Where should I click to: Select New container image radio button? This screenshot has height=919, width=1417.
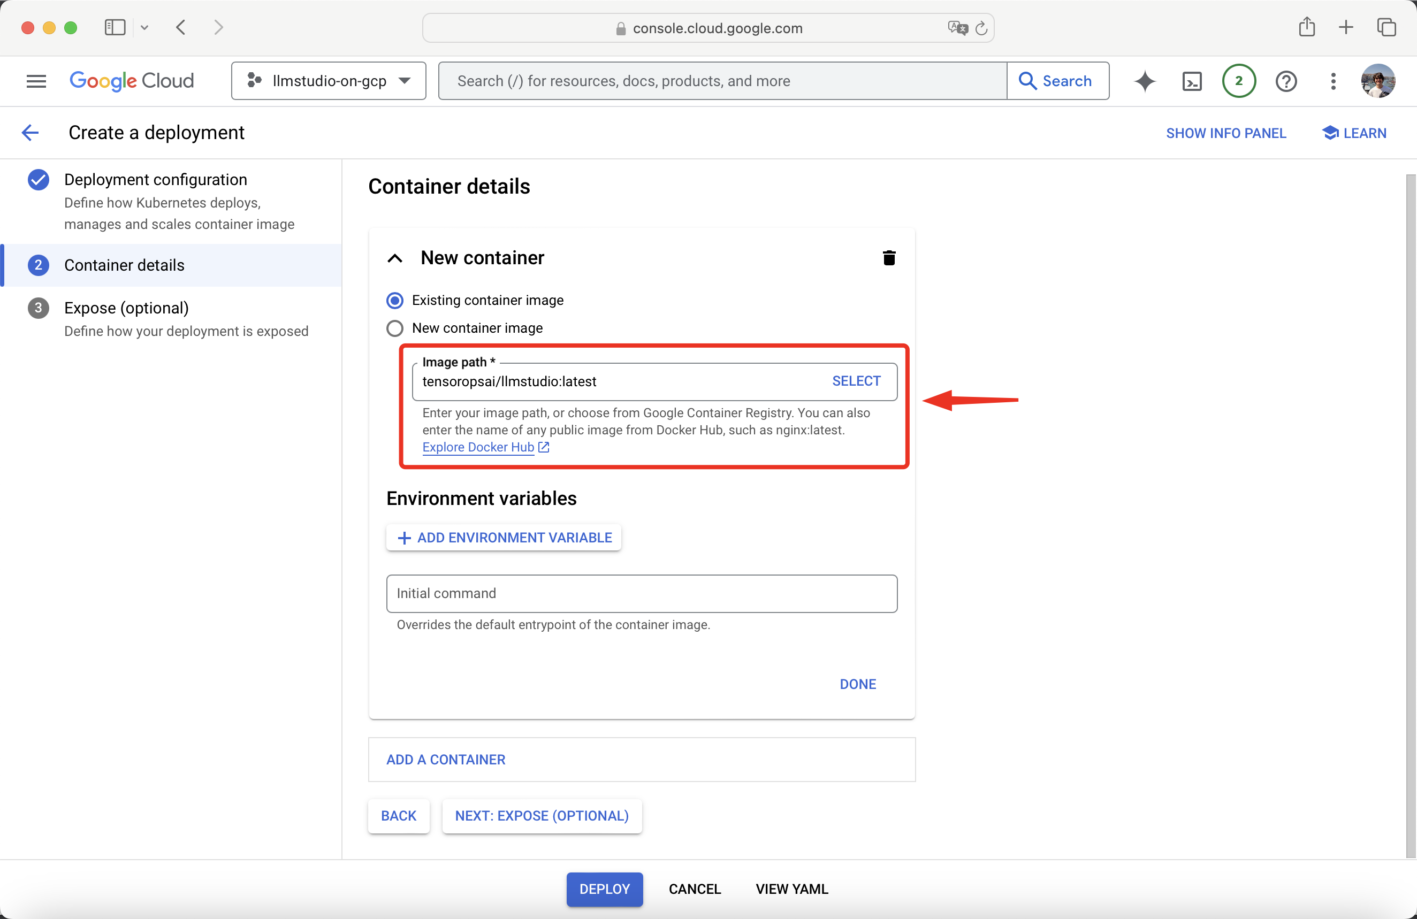(x=395, y=328)
